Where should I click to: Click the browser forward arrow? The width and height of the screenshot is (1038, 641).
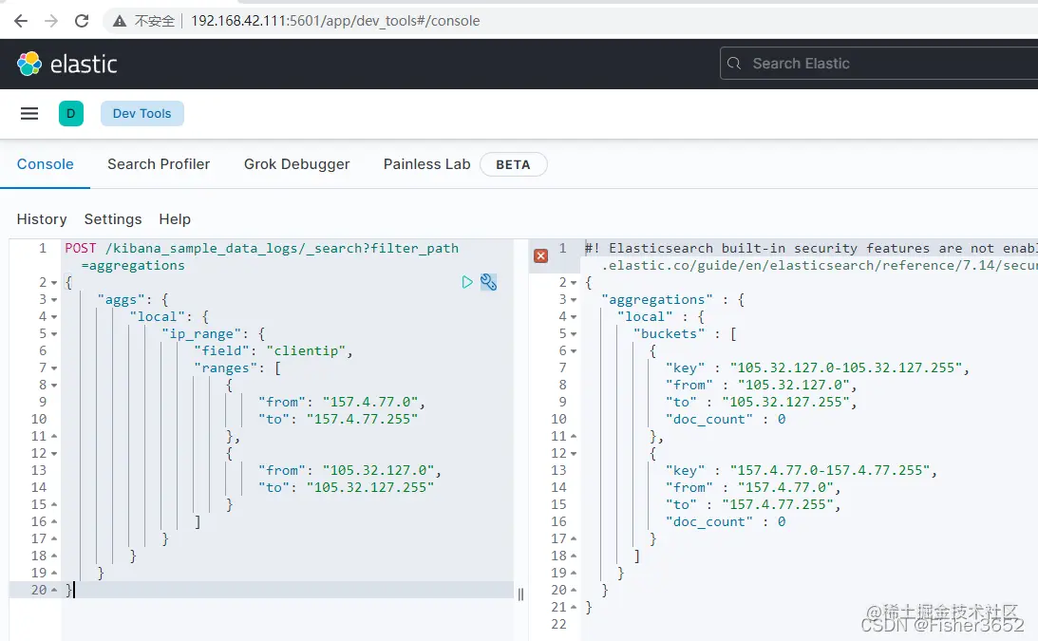click(51, 21)
